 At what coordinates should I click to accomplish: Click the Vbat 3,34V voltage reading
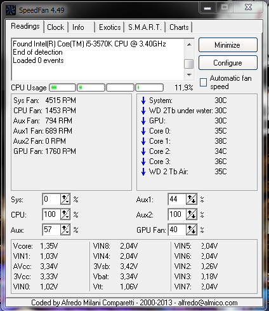point(115,277)
